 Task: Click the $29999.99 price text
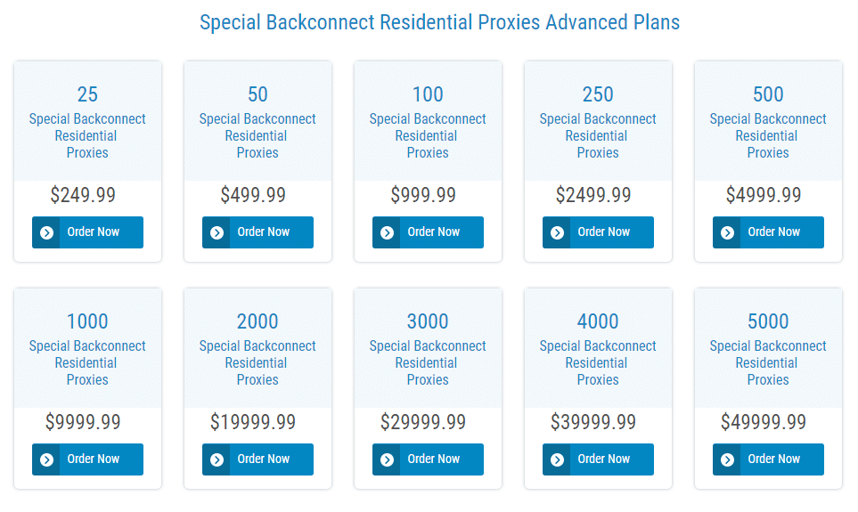coord(423,422)
